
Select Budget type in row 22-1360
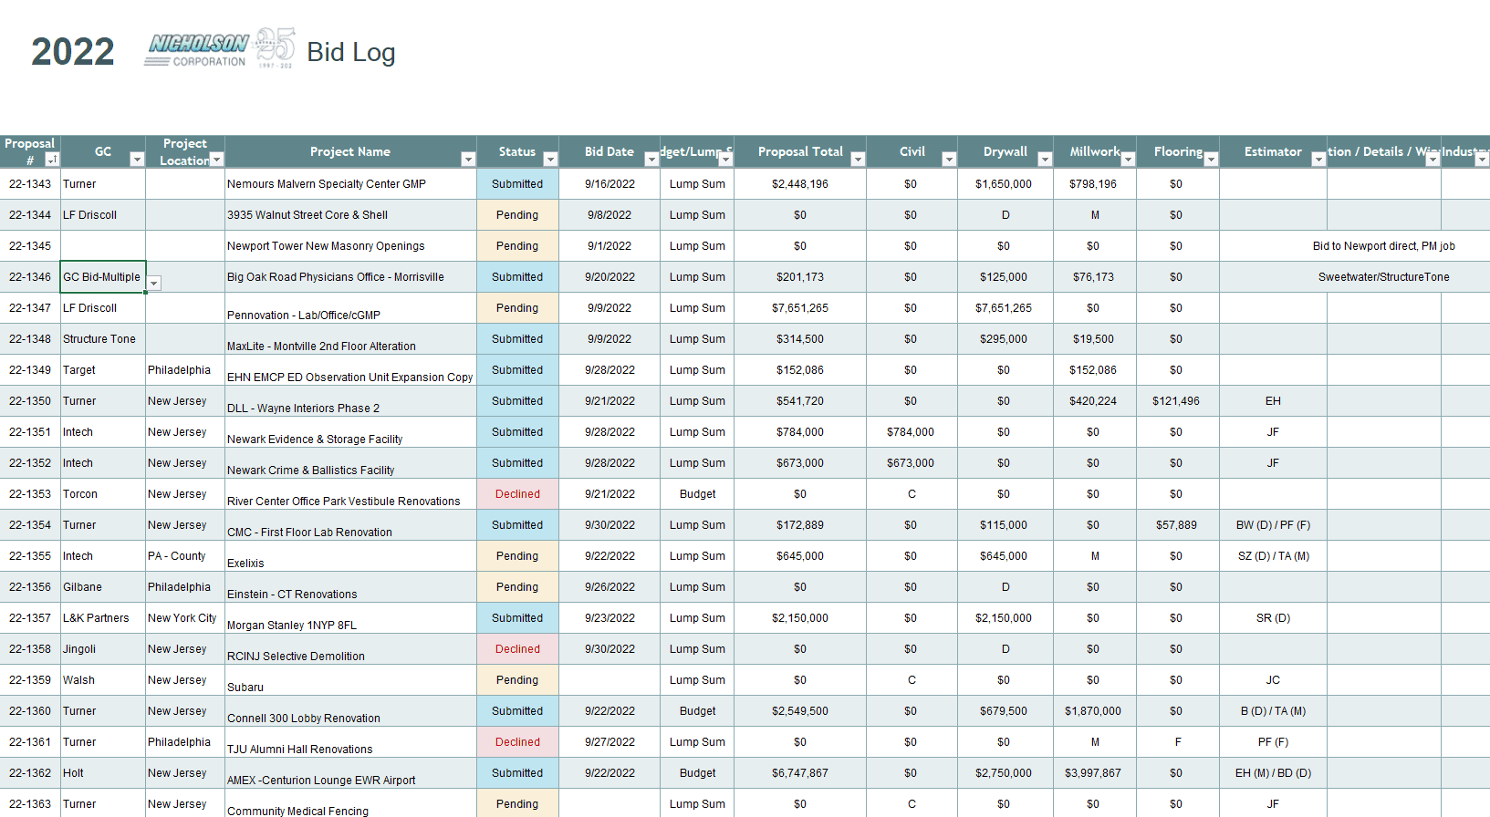click(698, 711)
